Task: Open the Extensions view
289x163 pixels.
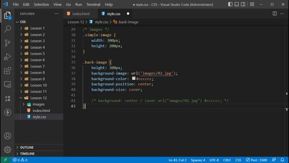Action: pyautogui.click(x=8, y=71)
